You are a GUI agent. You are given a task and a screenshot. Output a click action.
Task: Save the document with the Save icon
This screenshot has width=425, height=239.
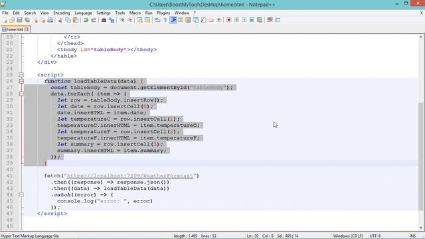(x=19, y=20)
